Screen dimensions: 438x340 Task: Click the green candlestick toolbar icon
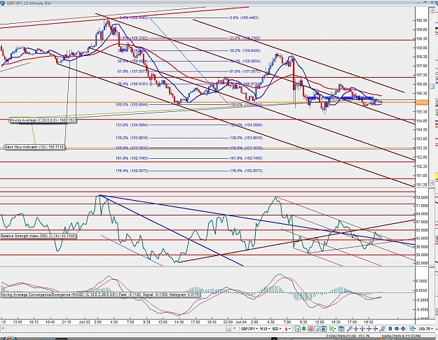pyautogui.click(x=304, y=329)
